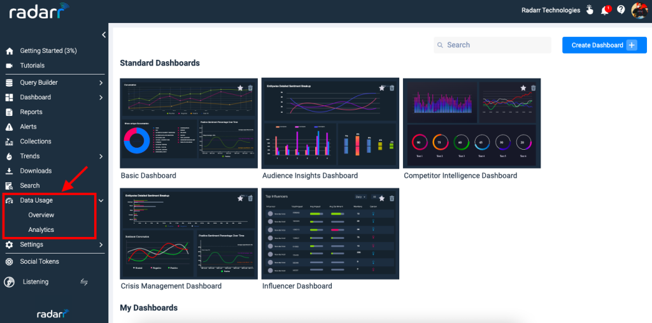Open the Competitor Intelligence Dashboard thumbnail preview
Image resolution: width=652 pixels, height=323 pixels.
tap(472, 123)
